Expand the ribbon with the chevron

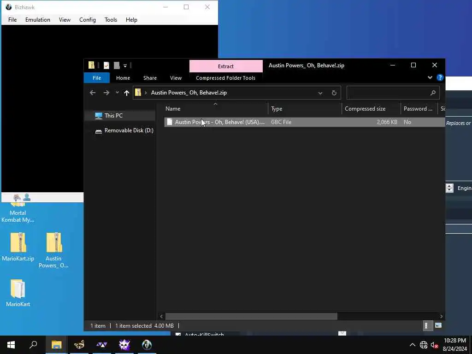(x=430, y=77)
